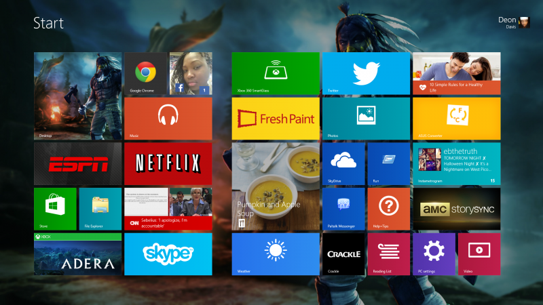Click the user profile picture
The height and width of the screenshot is (305, 543).
pyautogui.click(x=524, y=22)
